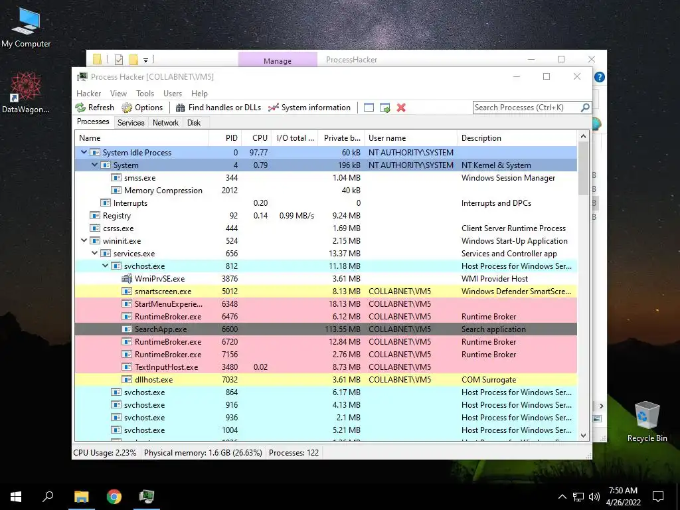Screen dimensions: 680x510
Task: Click the SearchApp.exe process icon
Action: (127, 329)
